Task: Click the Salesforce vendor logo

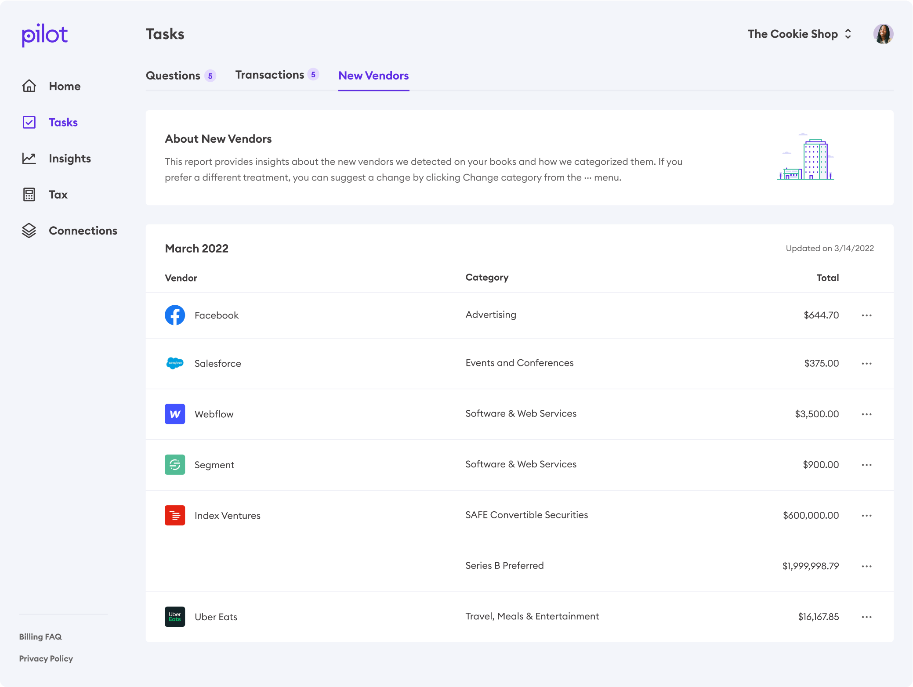Action: (175, 363)
